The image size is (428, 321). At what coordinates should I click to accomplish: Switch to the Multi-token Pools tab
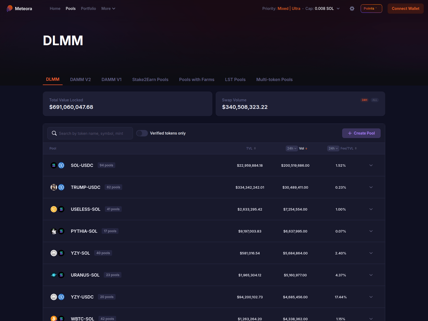click(274, 79)
